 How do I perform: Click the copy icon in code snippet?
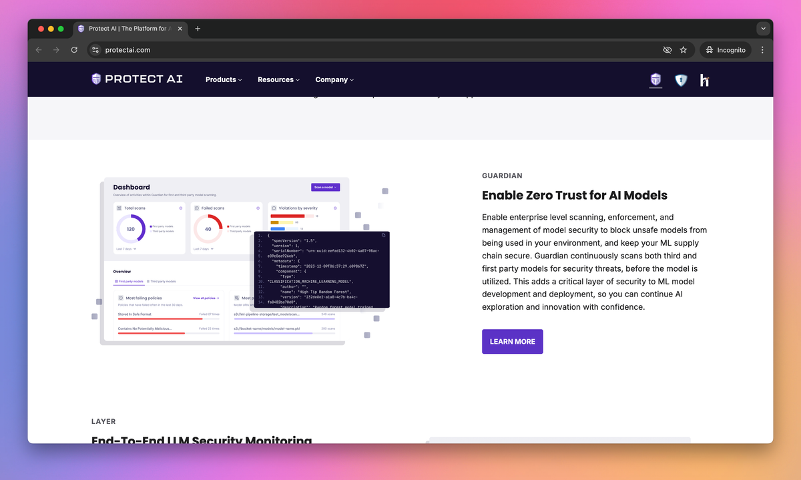coord(384,235)
